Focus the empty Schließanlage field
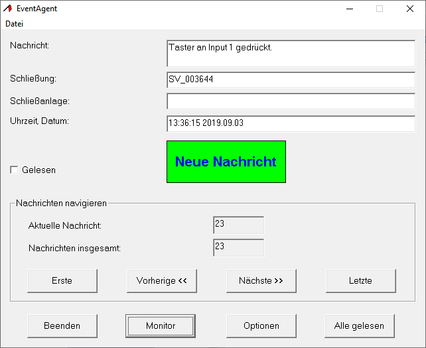 tap(291, 101)
